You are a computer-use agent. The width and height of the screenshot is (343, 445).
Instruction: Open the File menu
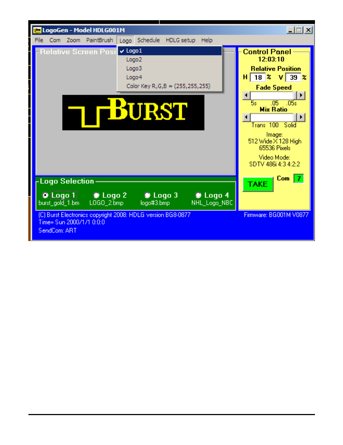[x=39, y=40]
